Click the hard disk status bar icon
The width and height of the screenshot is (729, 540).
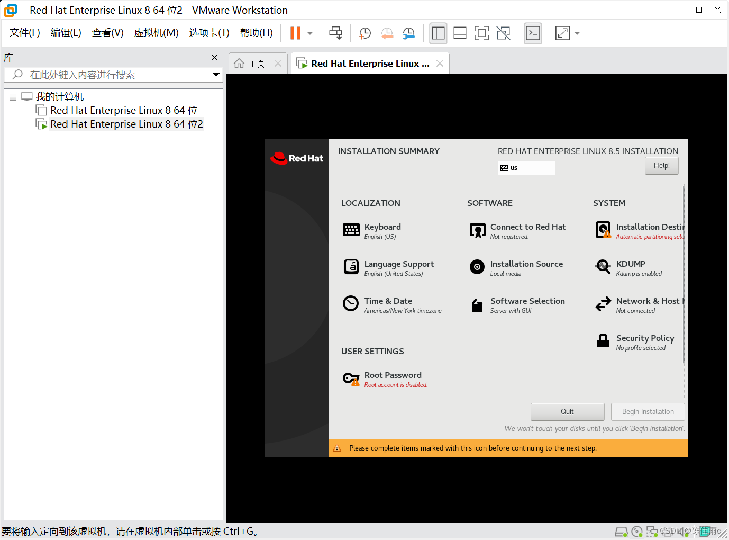(622, 531)
